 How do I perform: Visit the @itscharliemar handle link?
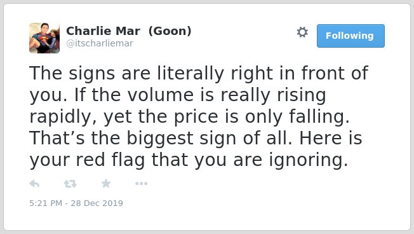pyautogui.click(x=100, y=43)
